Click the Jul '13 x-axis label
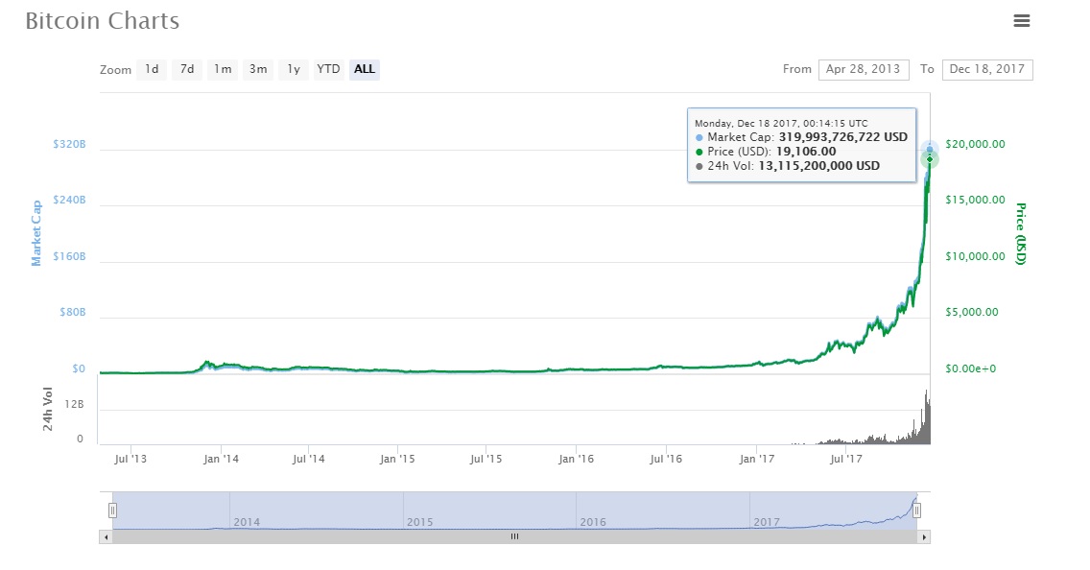This screenshot has height=570, width=1090. [130, 459]
